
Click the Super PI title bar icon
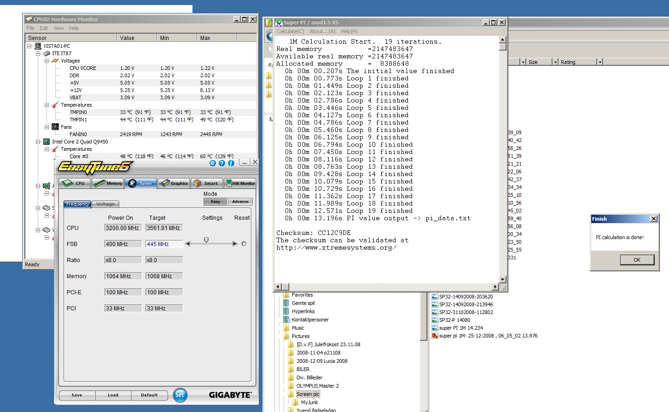(279, 22)
